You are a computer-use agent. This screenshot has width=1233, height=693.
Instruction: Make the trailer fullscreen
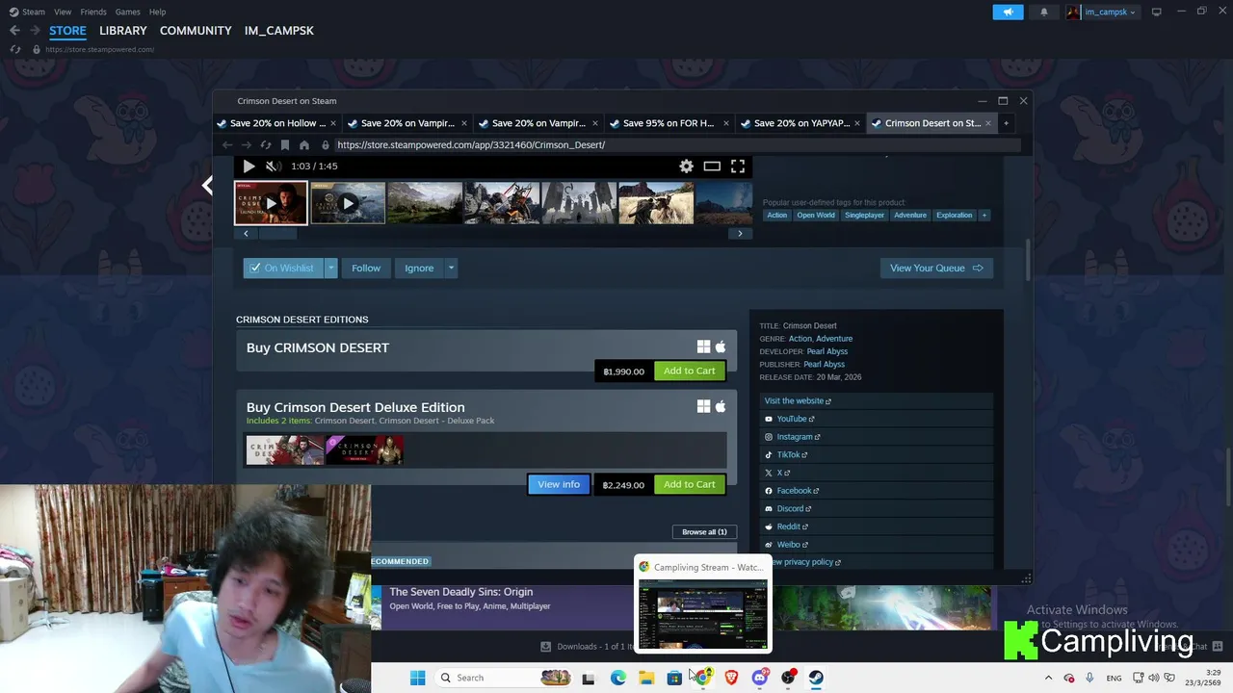pos(738,166)
